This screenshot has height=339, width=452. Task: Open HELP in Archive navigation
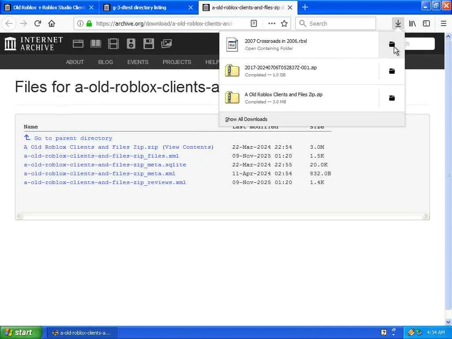click(x=212, y=62)
